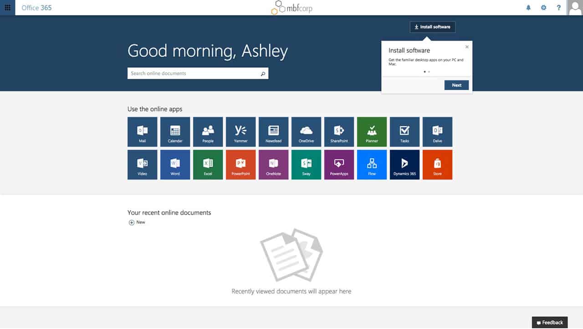
Task: Launch the Sway tile
Action: (307, 164)
